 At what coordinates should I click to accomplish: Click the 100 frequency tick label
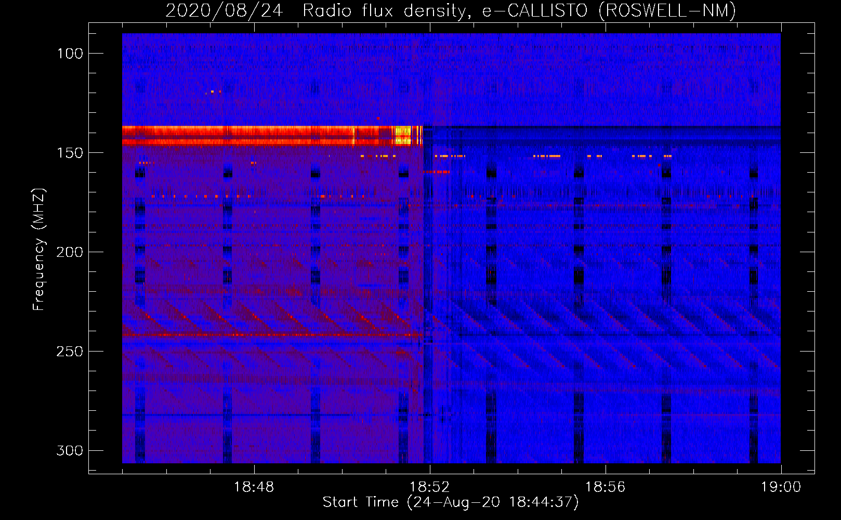coord(70,54)
